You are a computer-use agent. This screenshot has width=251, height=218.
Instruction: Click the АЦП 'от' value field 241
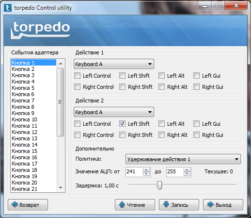[134, 171]
